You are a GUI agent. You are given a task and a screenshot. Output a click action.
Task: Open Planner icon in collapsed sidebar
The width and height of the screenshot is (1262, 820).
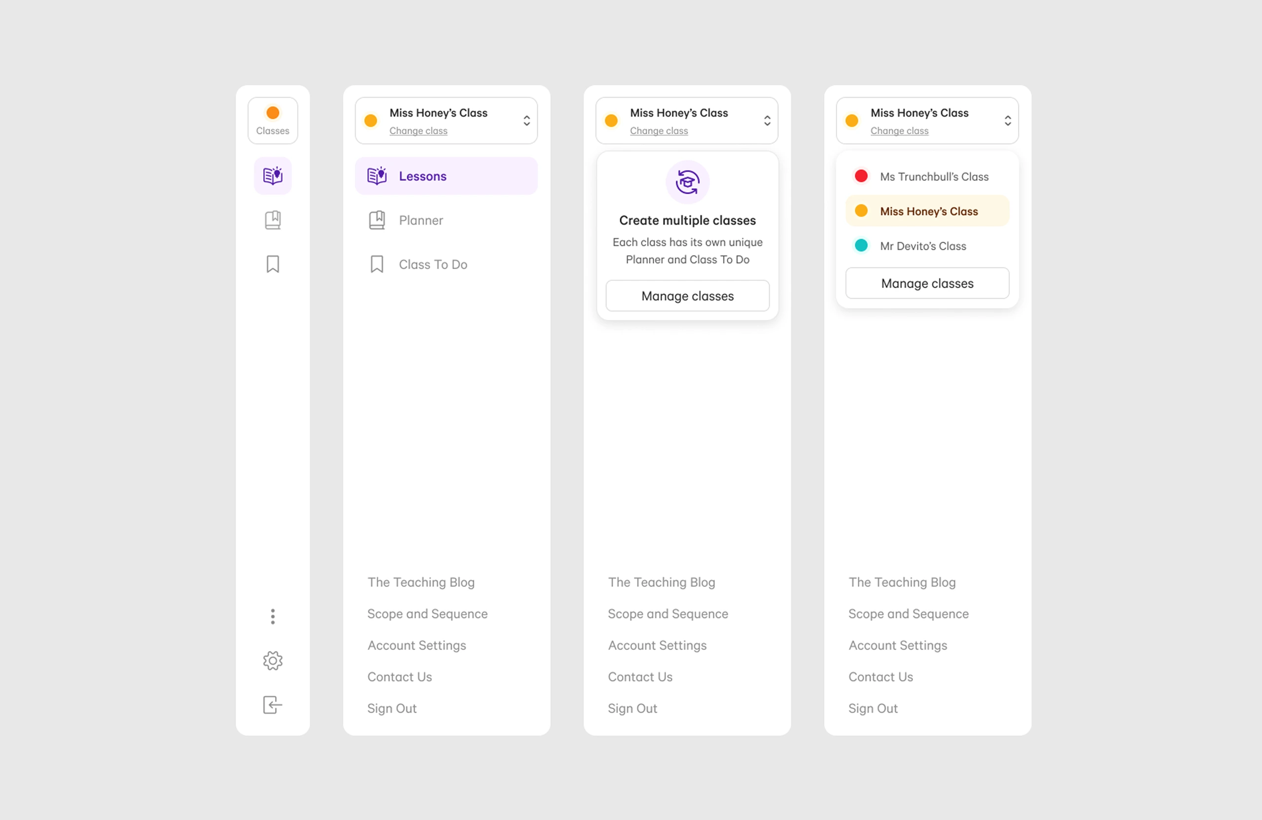[x=273, y=220]
